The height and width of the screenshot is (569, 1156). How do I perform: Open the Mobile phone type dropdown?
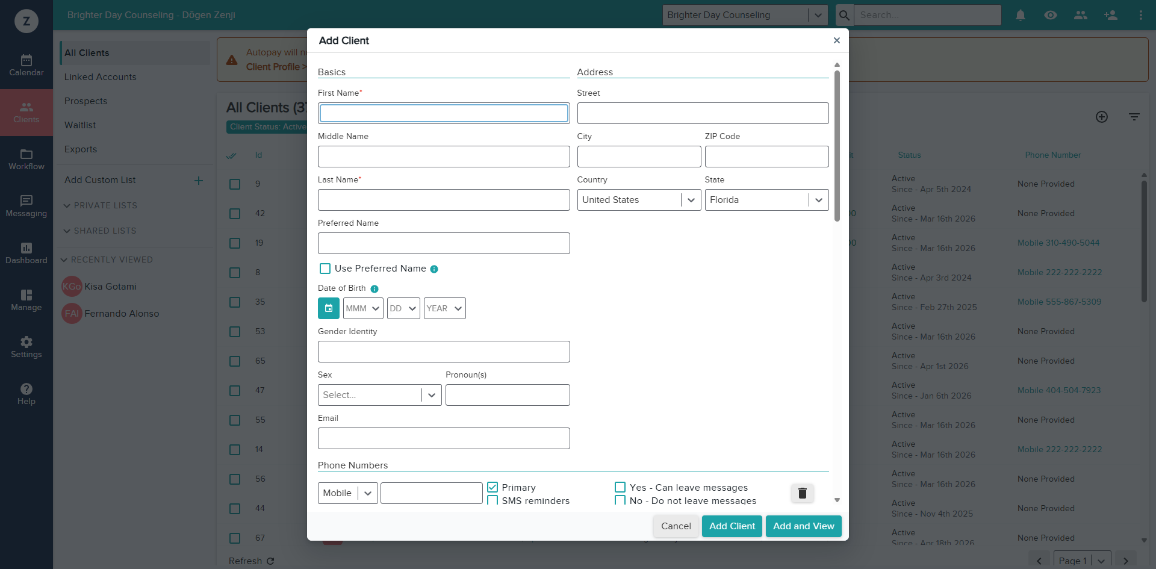point(348,493)
